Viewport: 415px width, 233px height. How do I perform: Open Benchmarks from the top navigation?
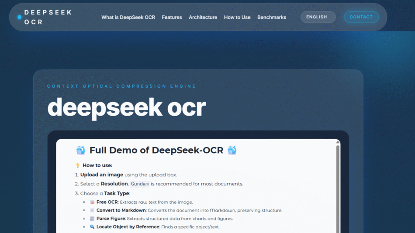pos(272,17)
